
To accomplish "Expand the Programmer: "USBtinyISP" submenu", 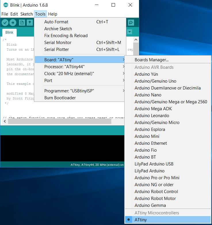I will [80, 91].
